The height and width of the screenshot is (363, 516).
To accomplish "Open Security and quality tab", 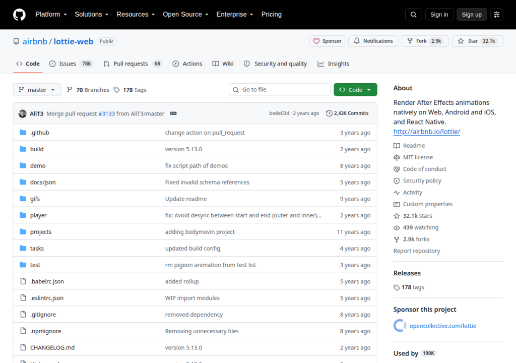I will (275, 64).
